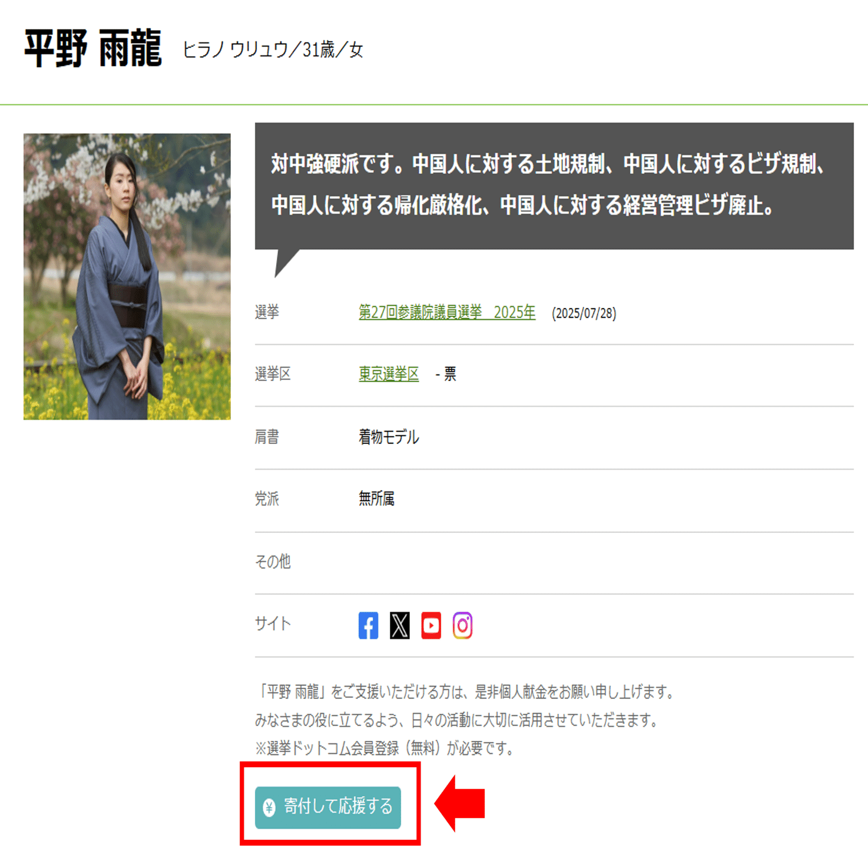Click the 寄付して応援する donate button
Viewport: 868px width, 868px height.
pos(328,807)
